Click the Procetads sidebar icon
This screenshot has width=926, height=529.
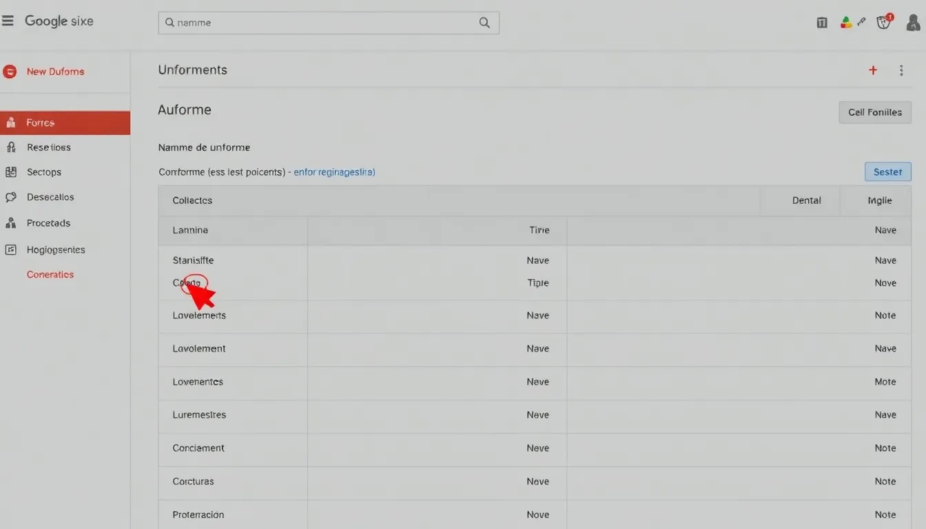tap(10, 223)
